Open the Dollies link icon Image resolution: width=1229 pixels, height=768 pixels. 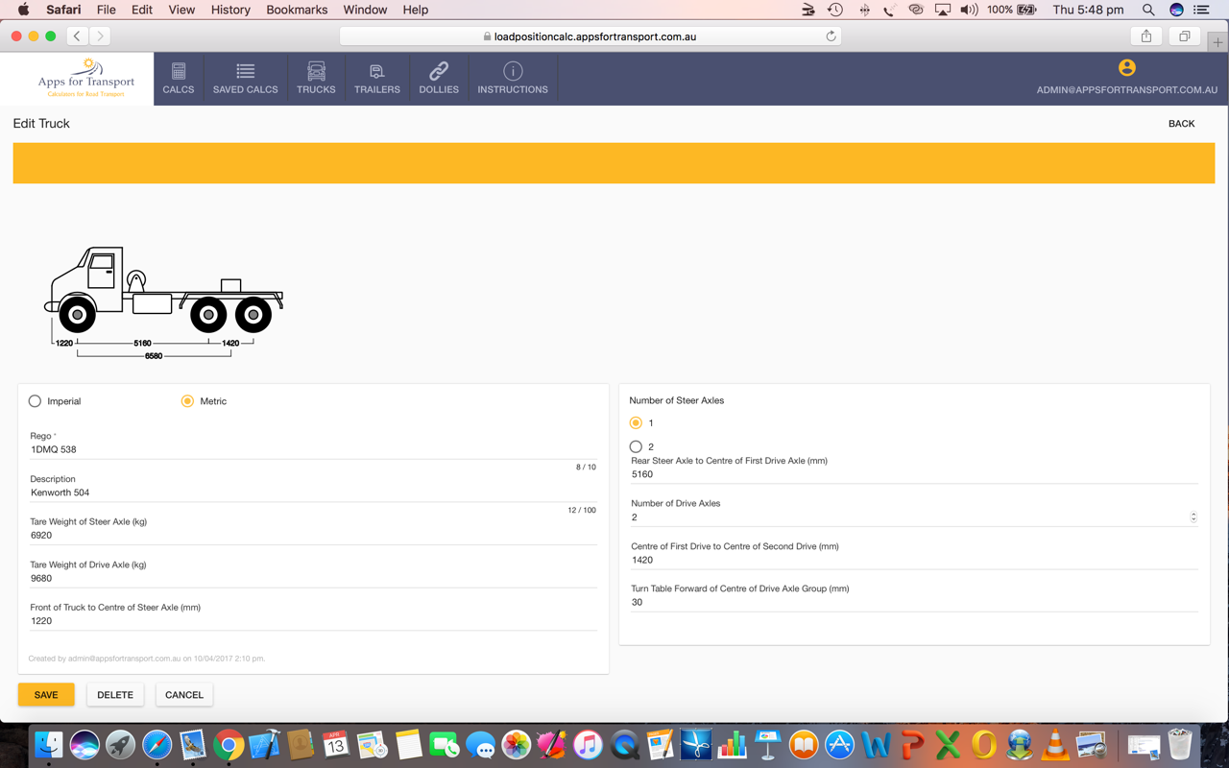click(439, 71)
